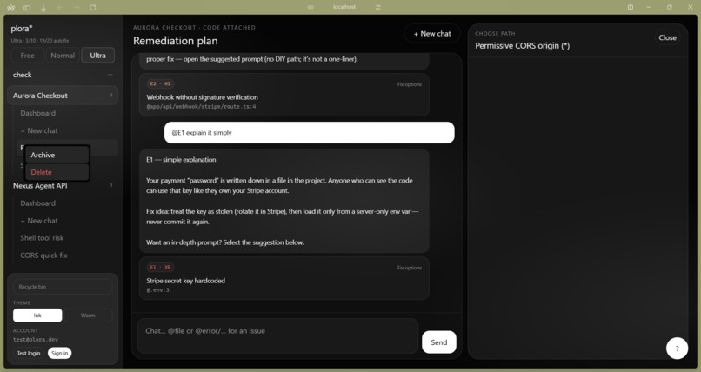Click the 'E1 — simple explanation' heading
The image size is (701, 372).
[181, 159]
